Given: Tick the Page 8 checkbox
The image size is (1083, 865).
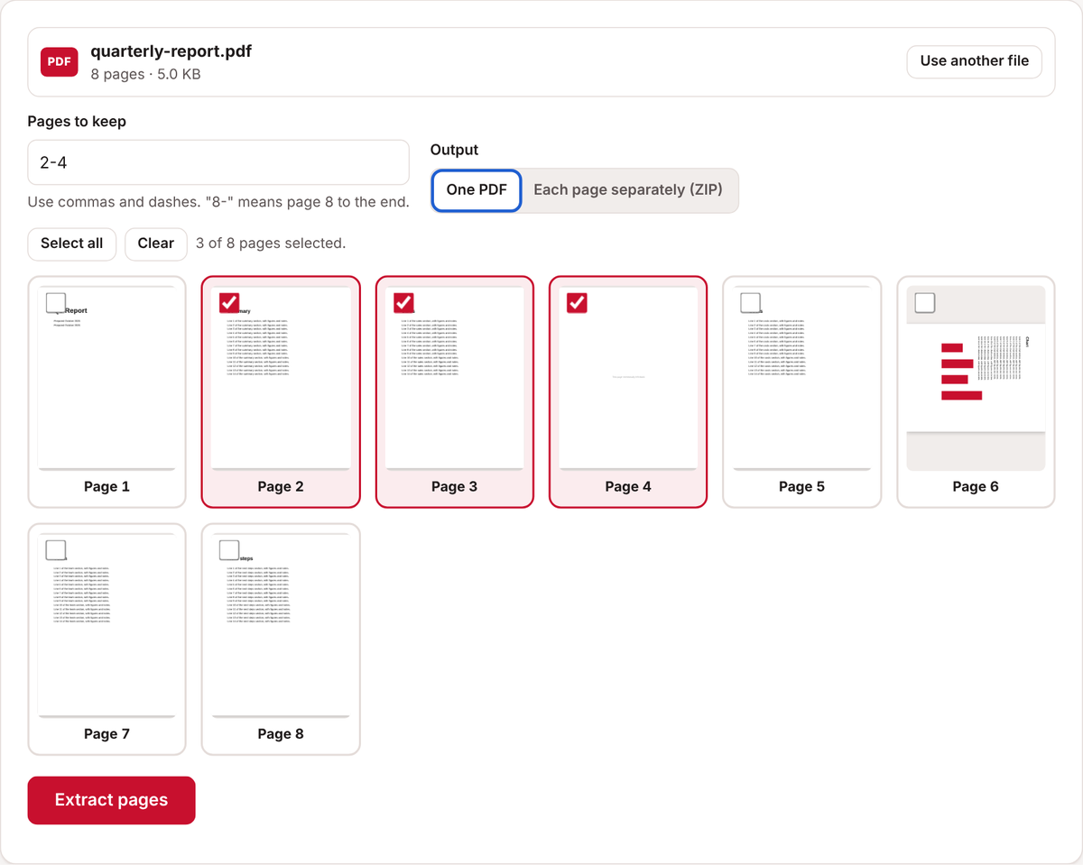Looking at the screenshot, I should pos(229,549).
